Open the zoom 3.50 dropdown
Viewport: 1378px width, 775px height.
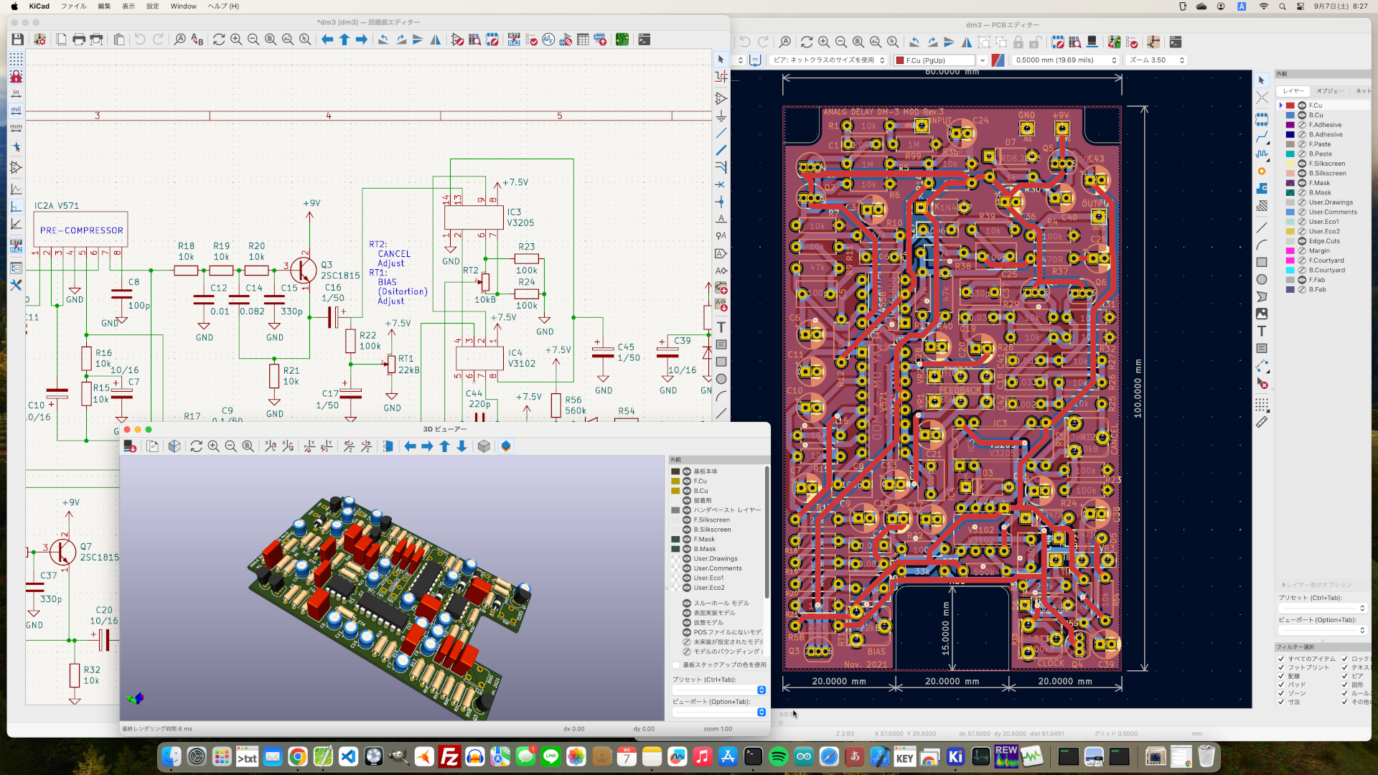[x=1156, y=60]
